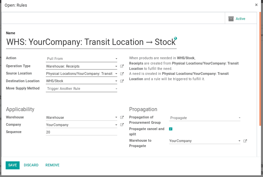This screenshot has height=177, width=263.
Task: Click the Applicability section heading
Action: click(x=20, y=109)
